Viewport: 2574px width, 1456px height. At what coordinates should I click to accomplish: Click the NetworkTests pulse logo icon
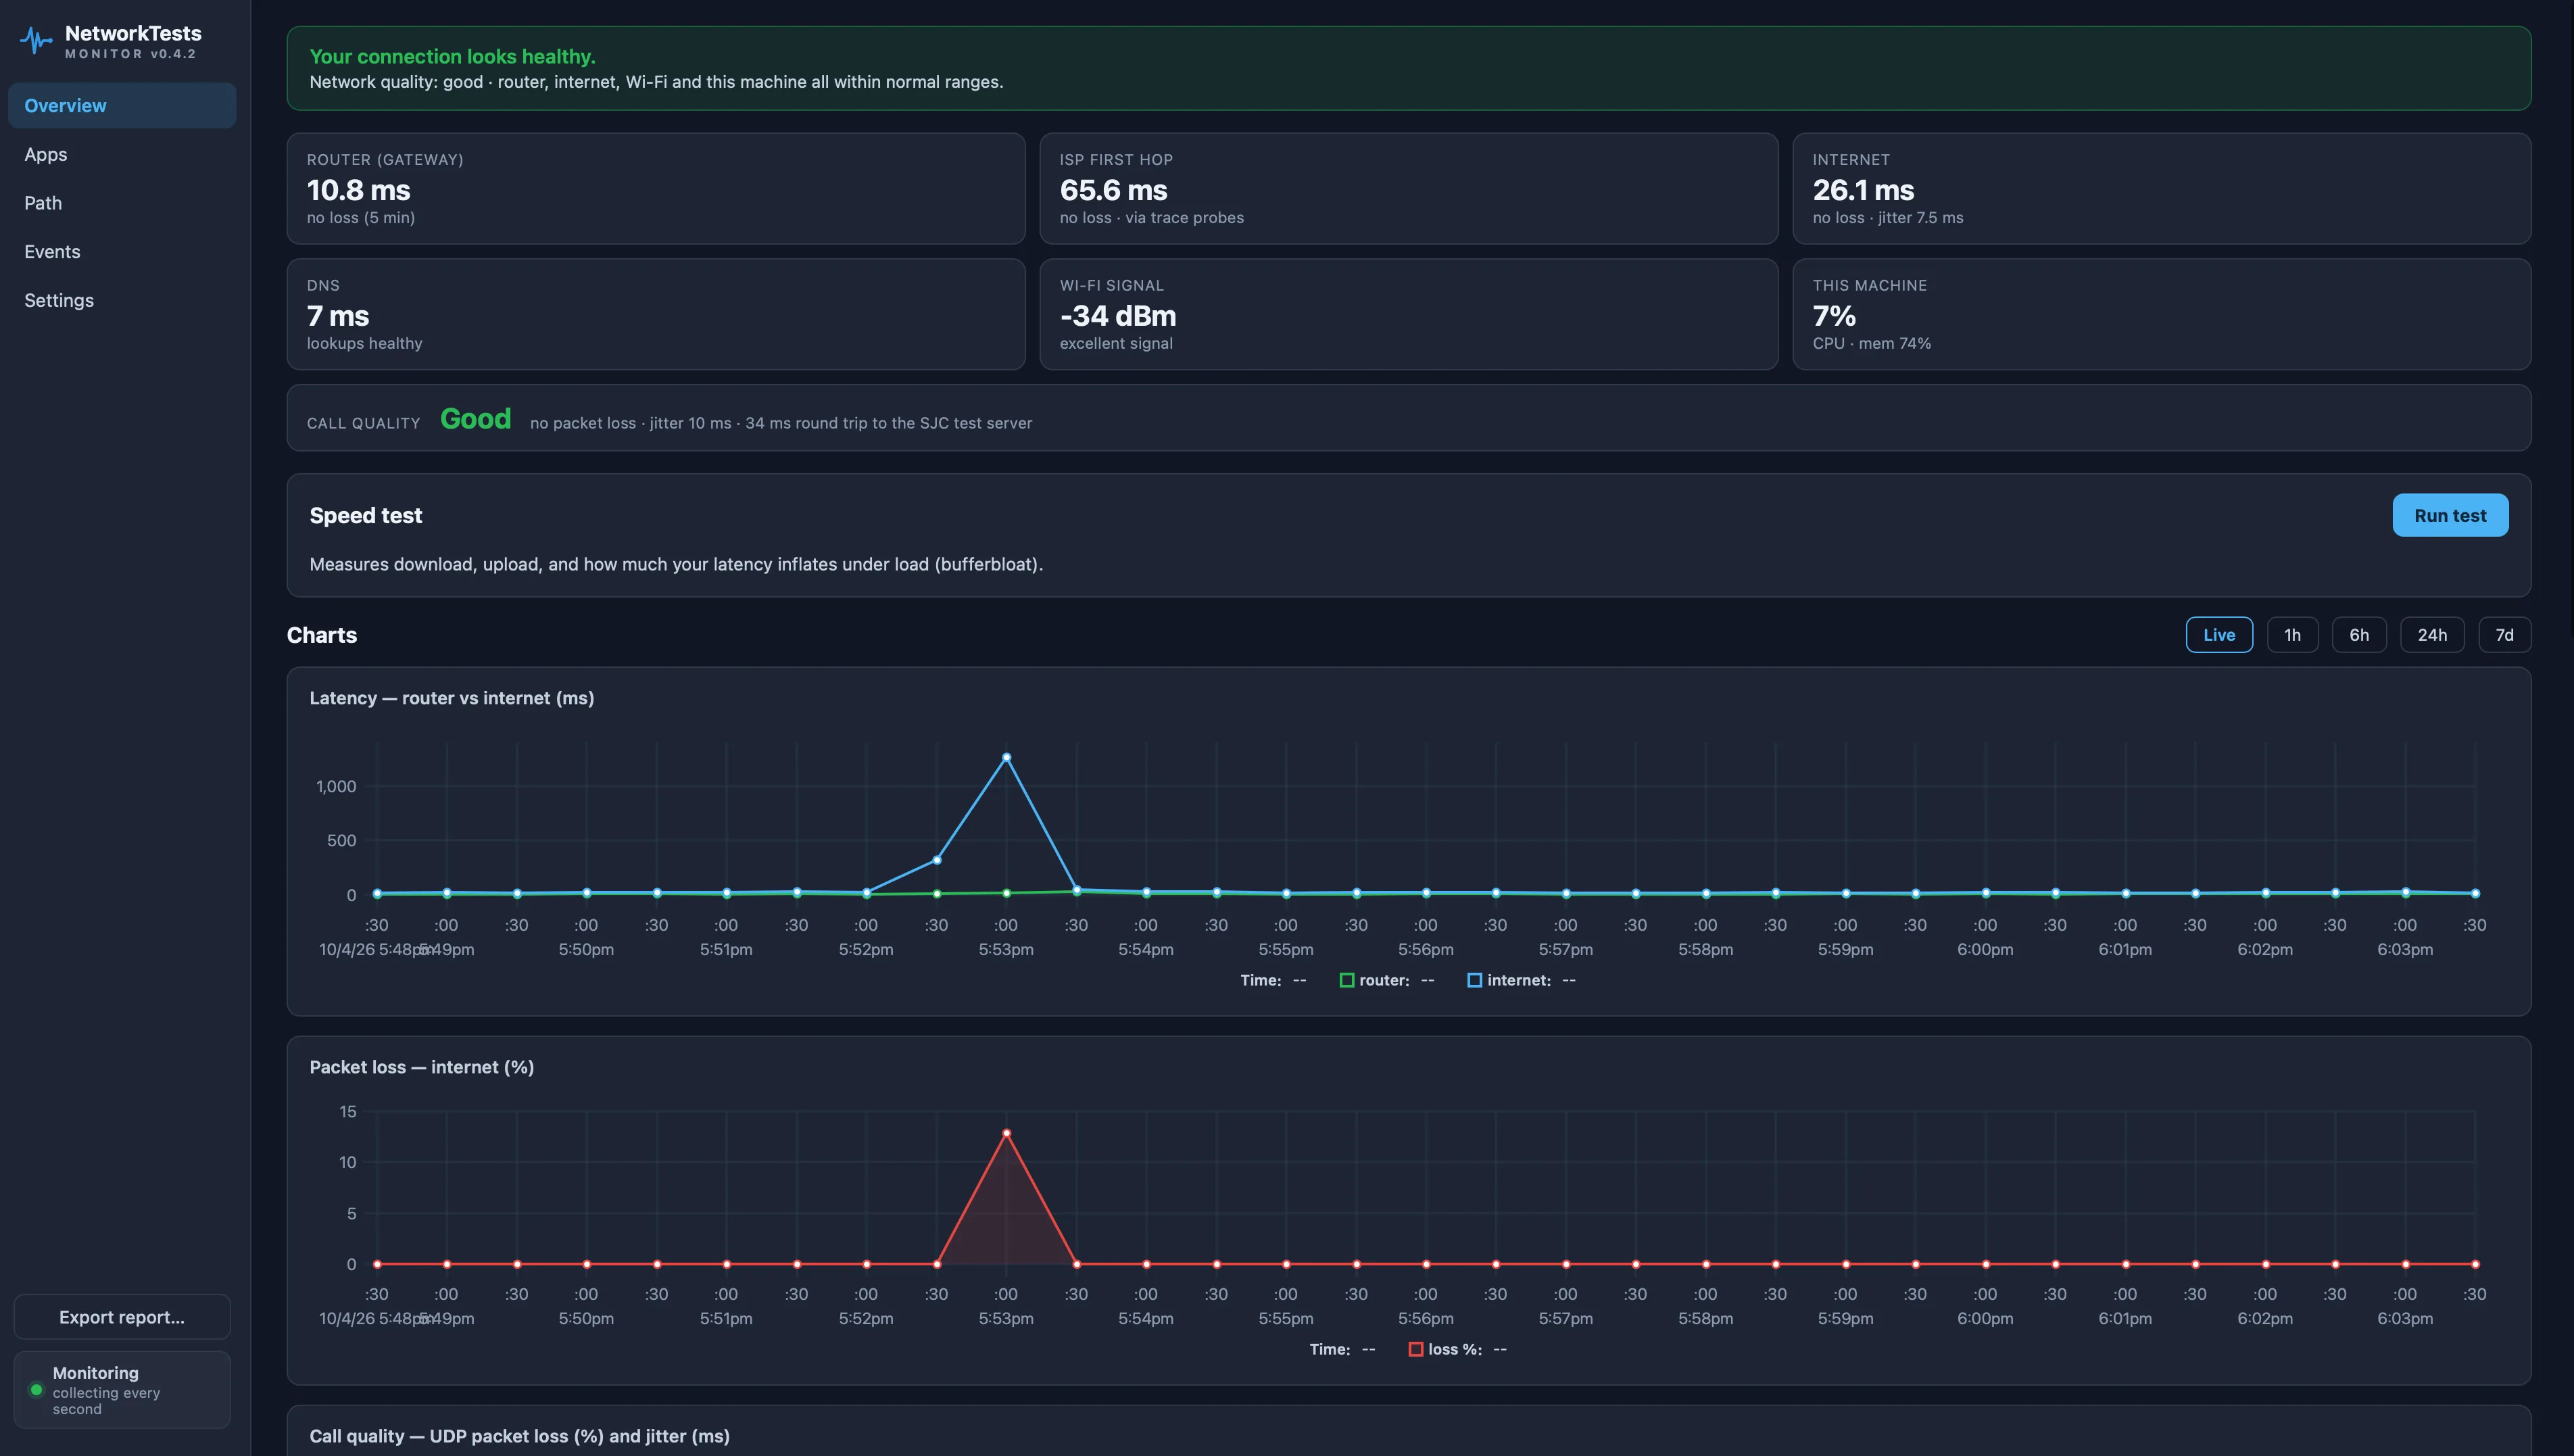tap(36, 41)
